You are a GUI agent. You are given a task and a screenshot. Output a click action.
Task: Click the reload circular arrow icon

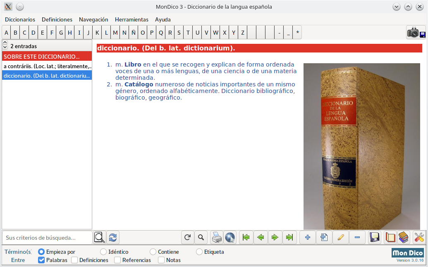pos(187,237)
